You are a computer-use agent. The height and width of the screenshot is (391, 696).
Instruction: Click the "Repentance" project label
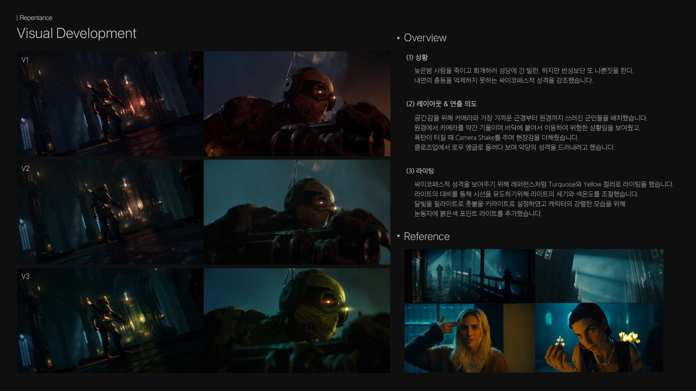tap(36, 18)
